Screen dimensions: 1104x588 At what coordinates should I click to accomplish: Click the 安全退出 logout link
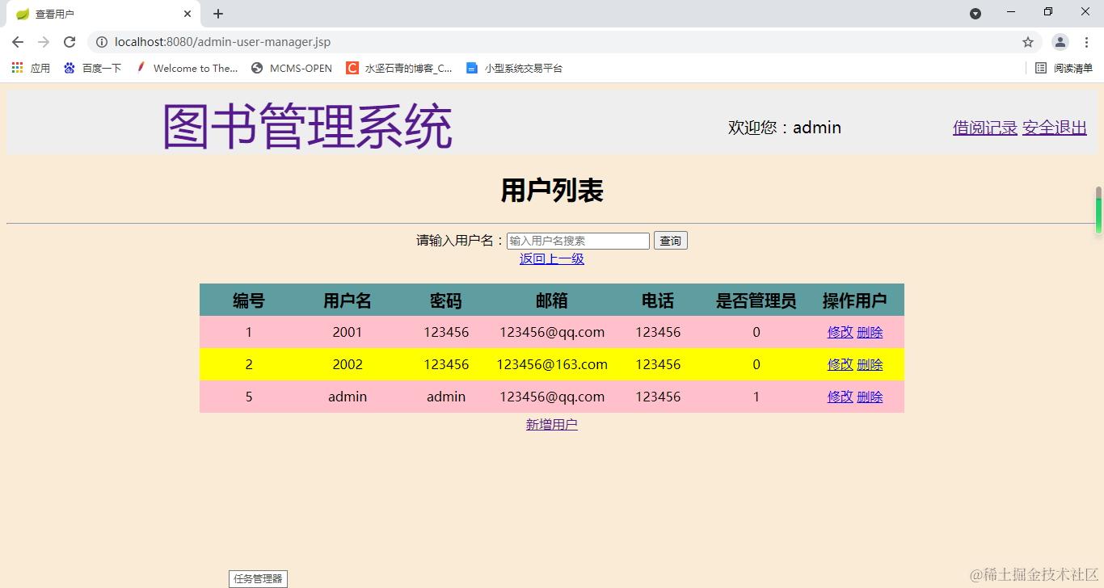click(1054, 127)
